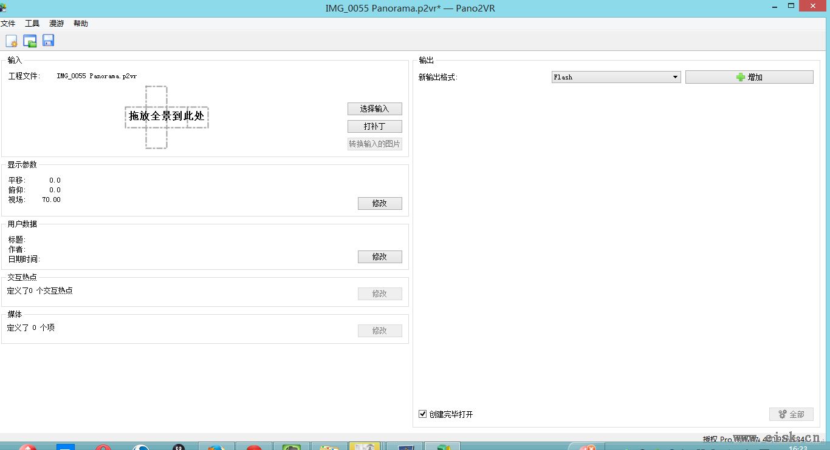Click 修改 in the 显示参数 section

[x=380, y=203]
